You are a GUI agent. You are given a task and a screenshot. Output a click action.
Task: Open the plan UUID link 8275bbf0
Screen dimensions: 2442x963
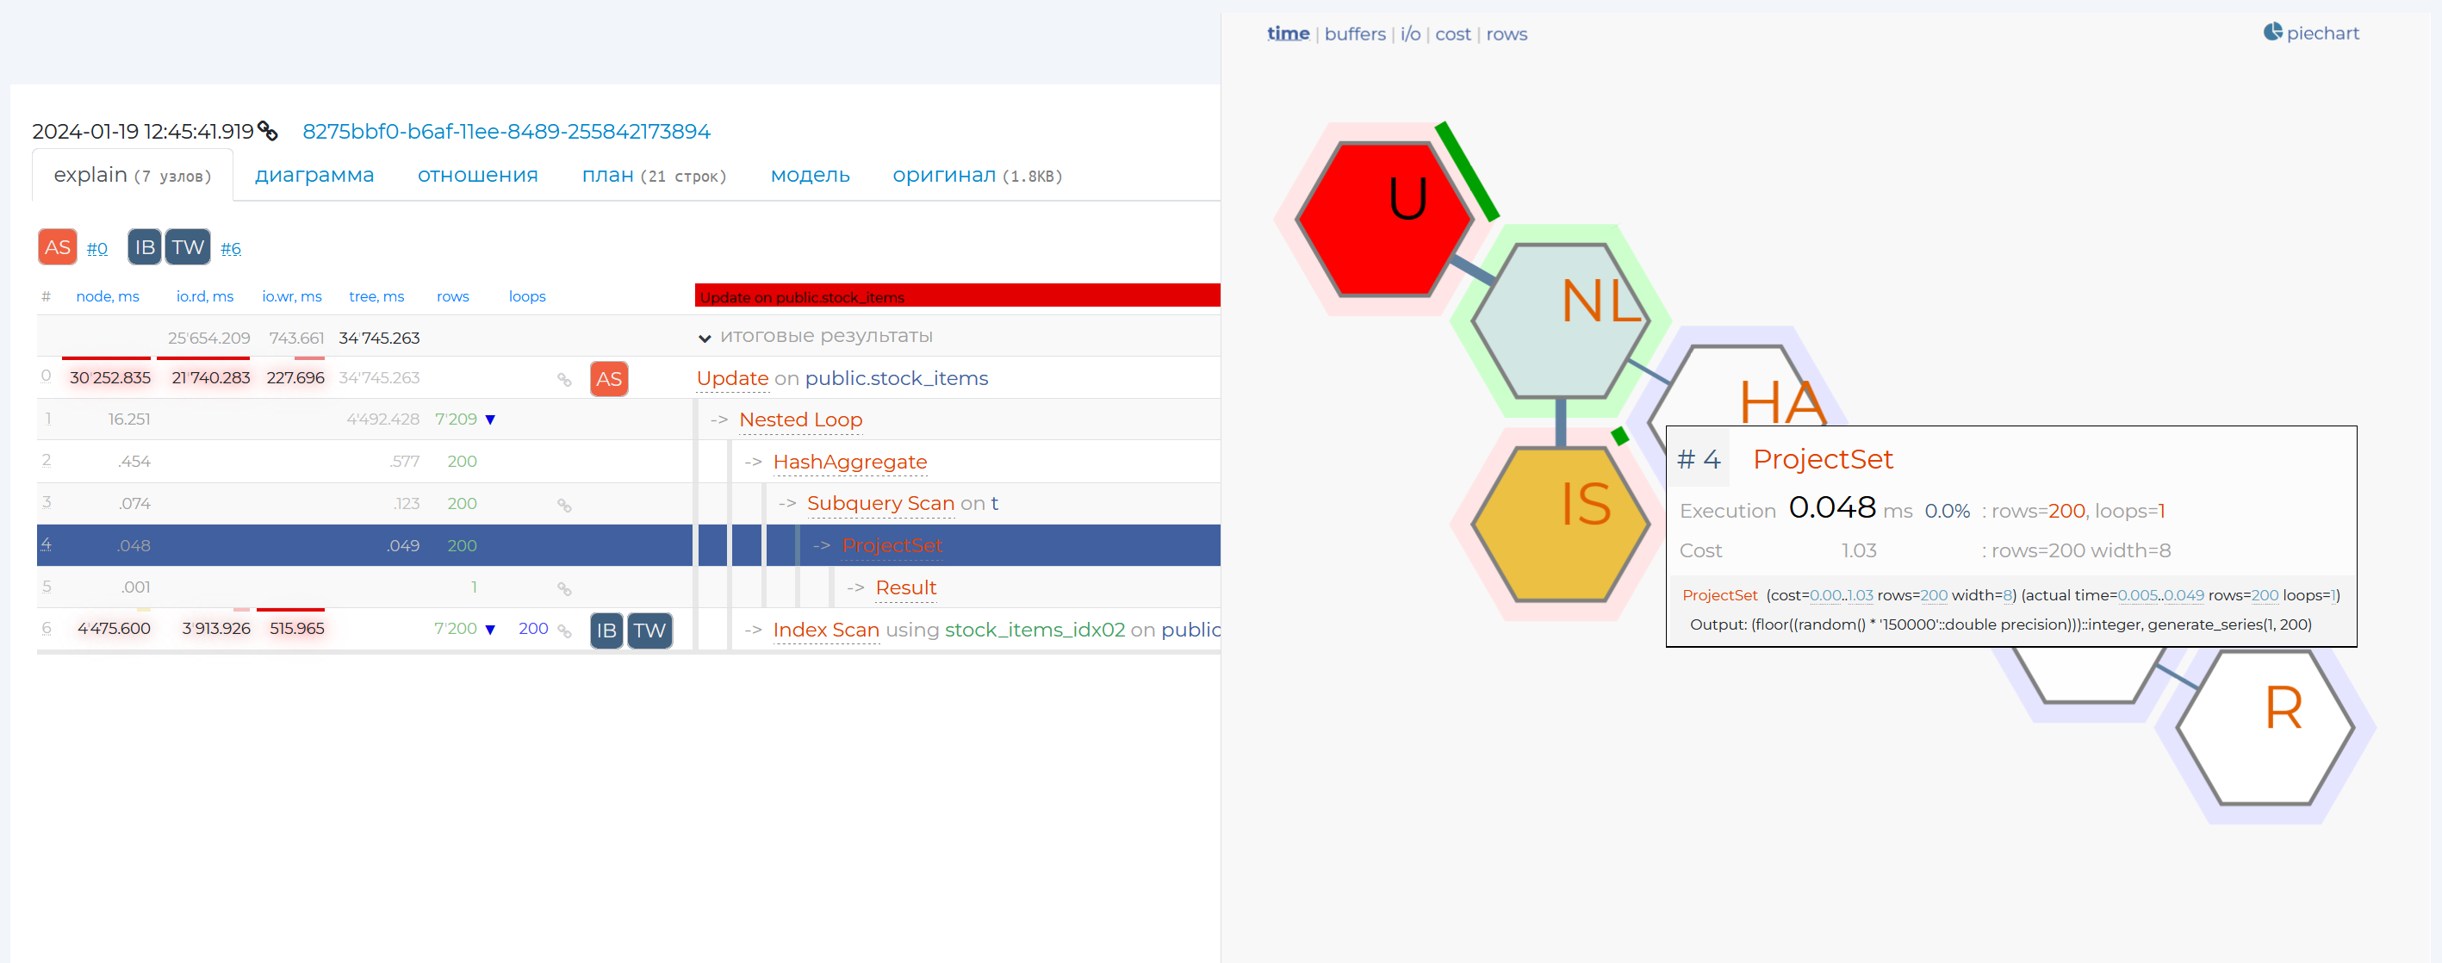point(506,131)
